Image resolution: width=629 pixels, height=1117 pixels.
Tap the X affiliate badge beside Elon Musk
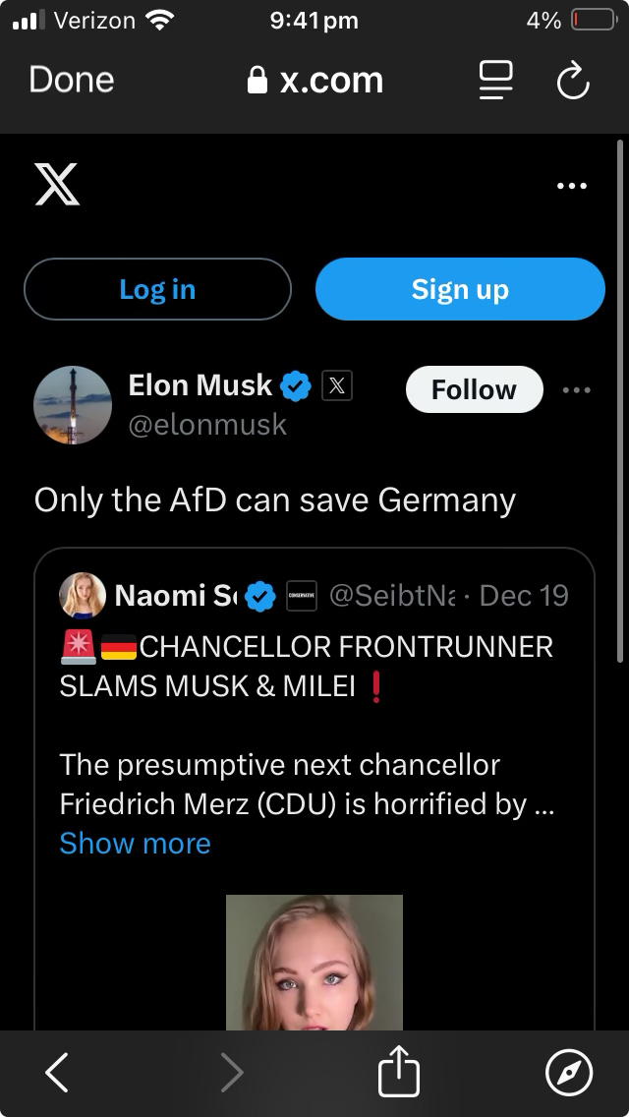point(337,386)
